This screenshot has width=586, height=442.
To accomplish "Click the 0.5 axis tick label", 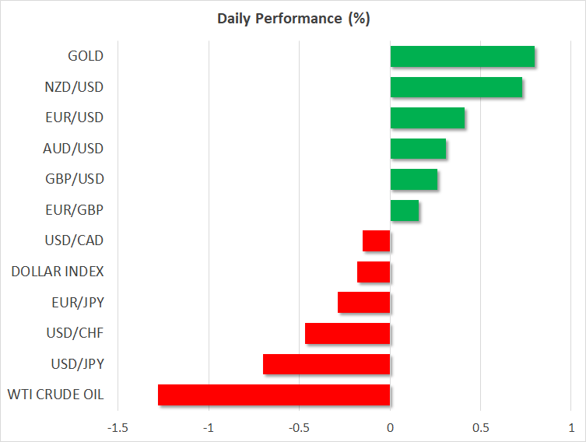I will click(480, 427).
